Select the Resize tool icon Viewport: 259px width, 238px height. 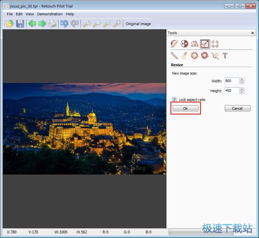point(205,44)
